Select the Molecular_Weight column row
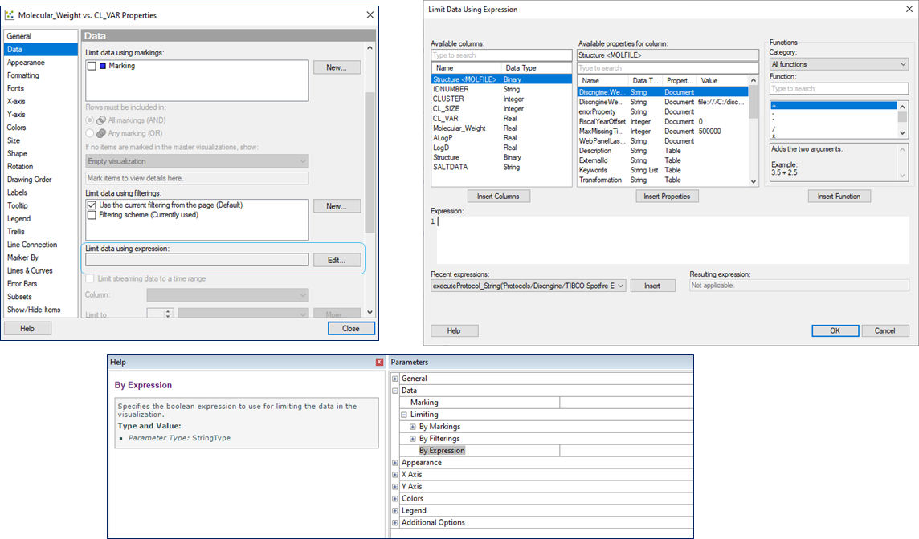The width and height of the screenshot is (919, 539). (501, 128)
